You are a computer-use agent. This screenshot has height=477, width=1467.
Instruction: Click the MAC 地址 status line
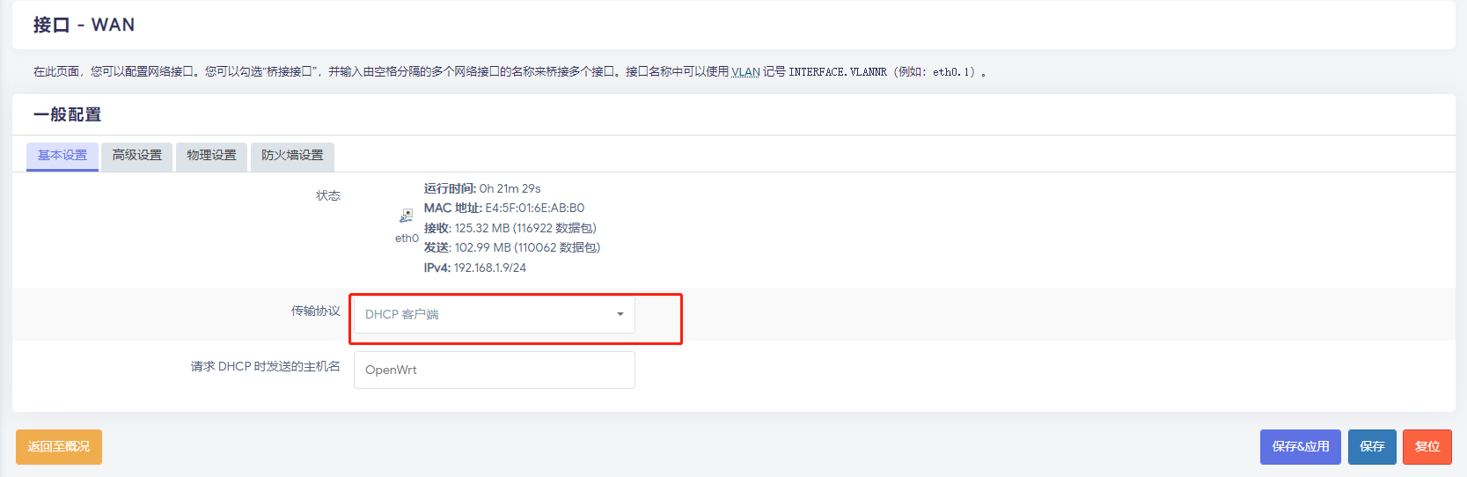[x=503, y=209]
